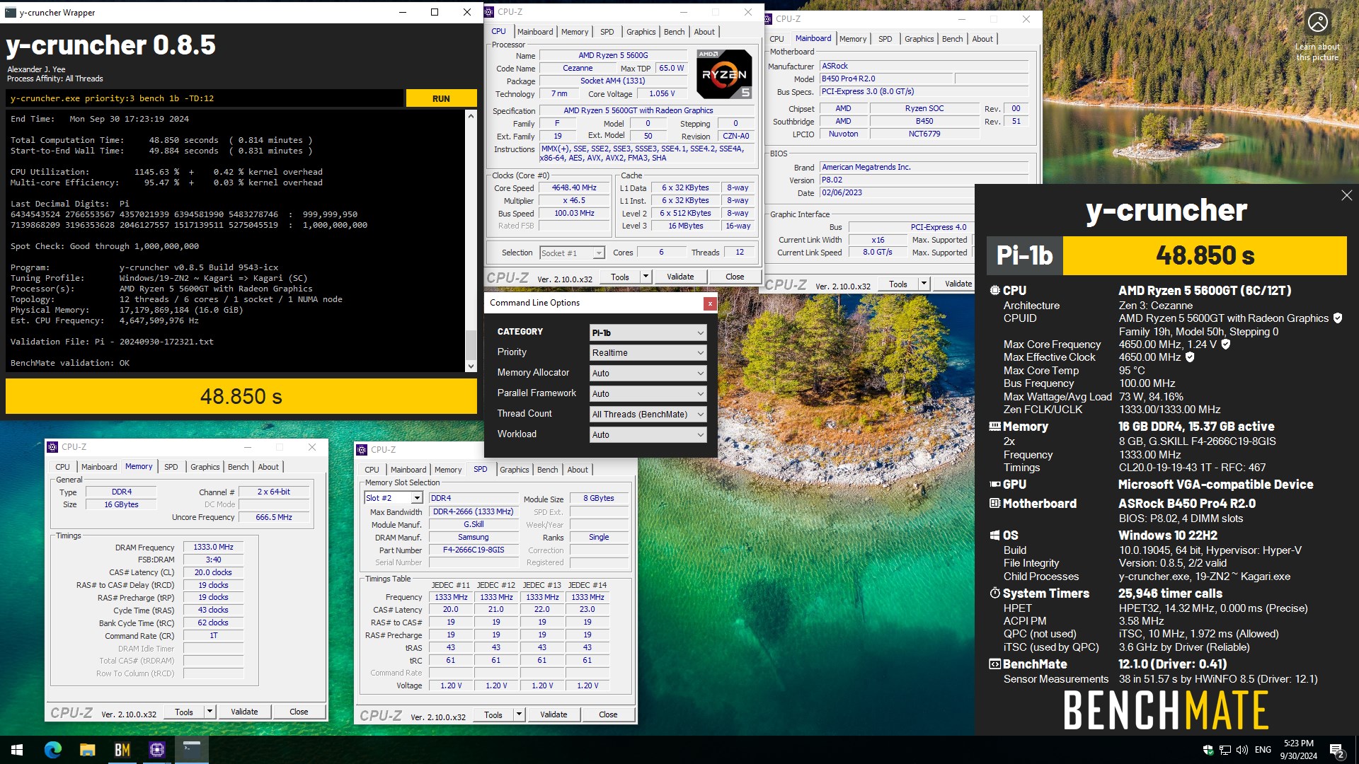
Task: Open the Memory tab in the CPU-Z Mainboard window
Action: [x=852, y=39]
